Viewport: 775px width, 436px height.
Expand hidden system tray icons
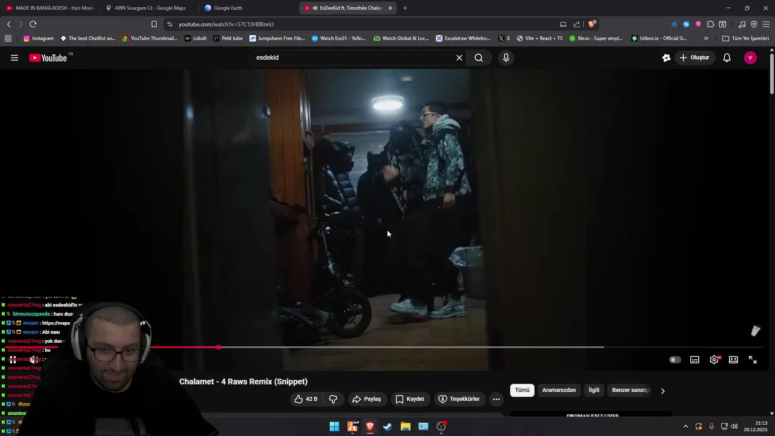pyautogui.click(x=685, y=426)
